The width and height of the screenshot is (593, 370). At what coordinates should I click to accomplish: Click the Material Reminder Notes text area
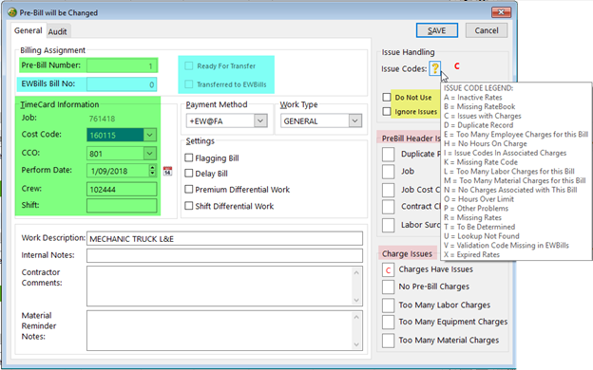[224, 331]
